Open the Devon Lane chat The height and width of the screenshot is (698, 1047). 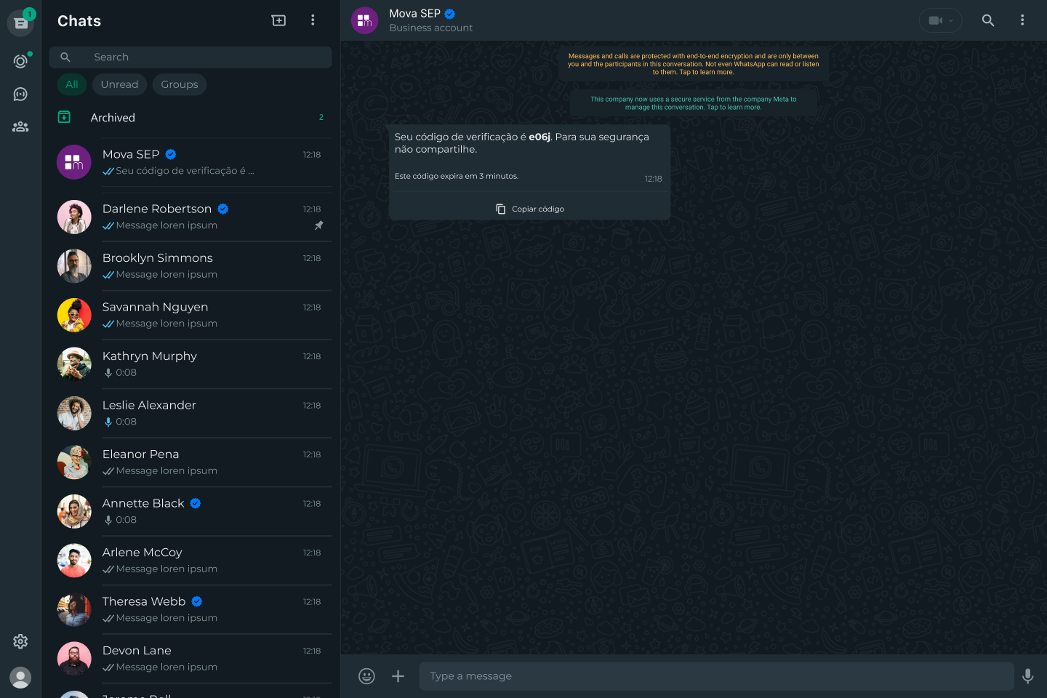[x=190, y=659]
